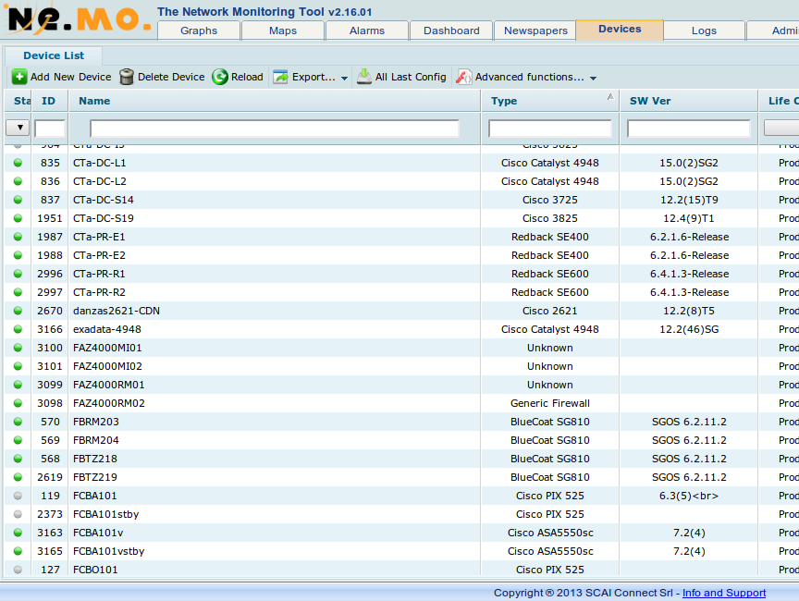Open the Maps tab
Screen dimensions: 799x601
pos(283,31)
